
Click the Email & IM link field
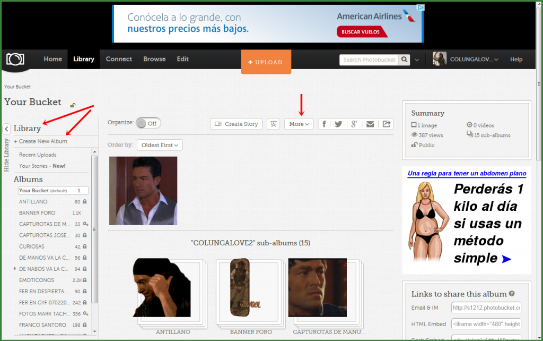coord(486,308)
